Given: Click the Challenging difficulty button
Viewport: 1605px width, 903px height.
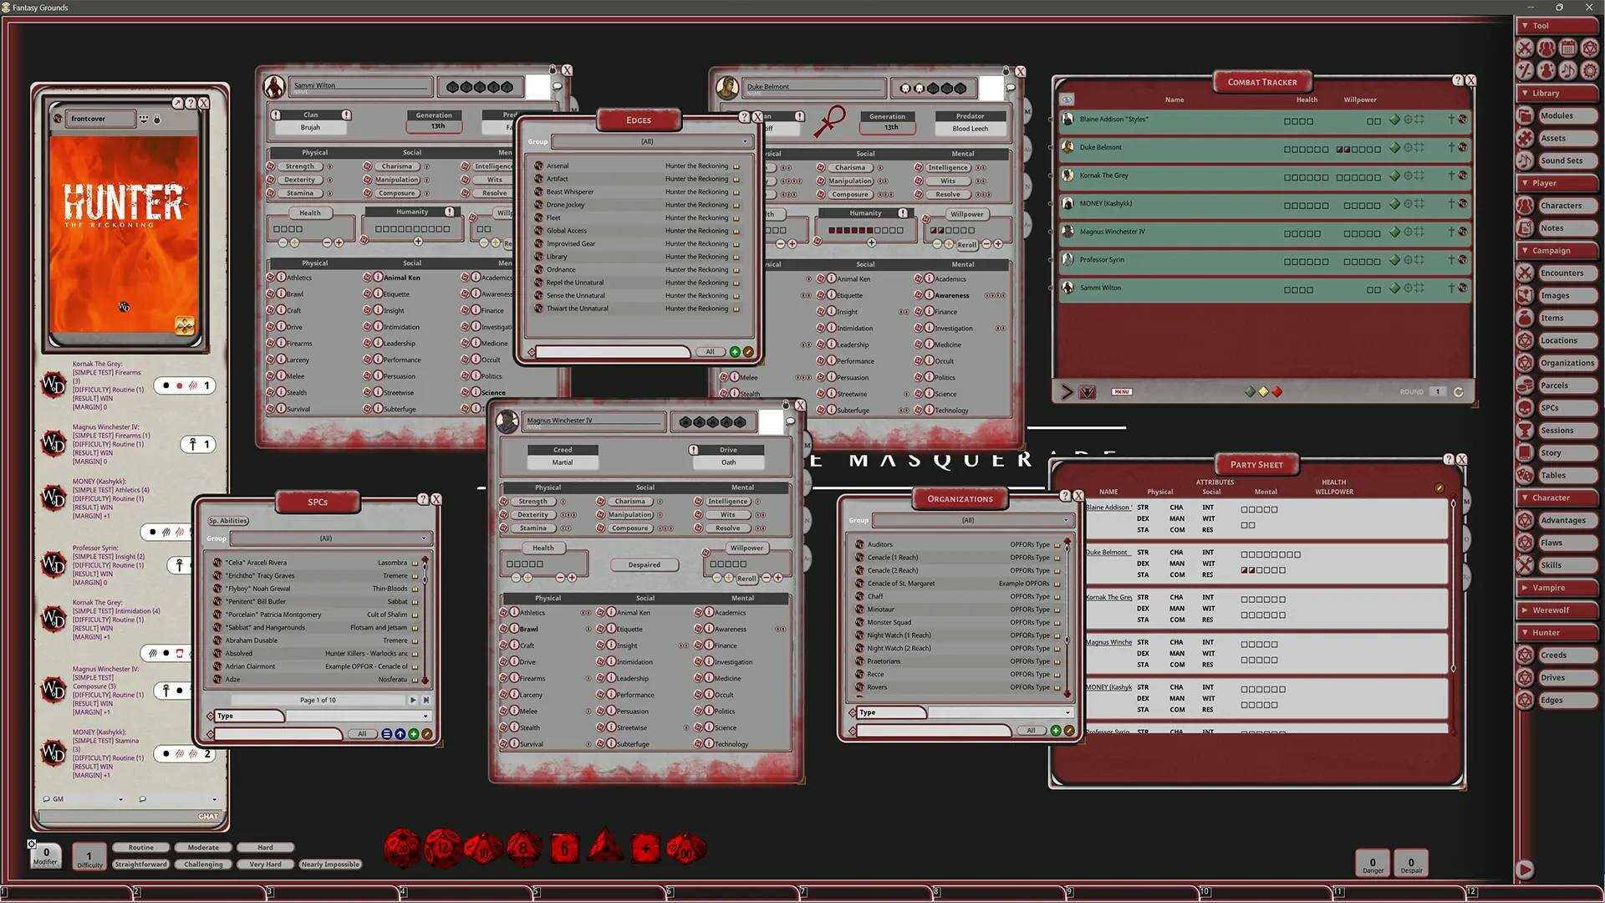Looking at the screenshot, I should pyautogui.click(x=202, y=864).
